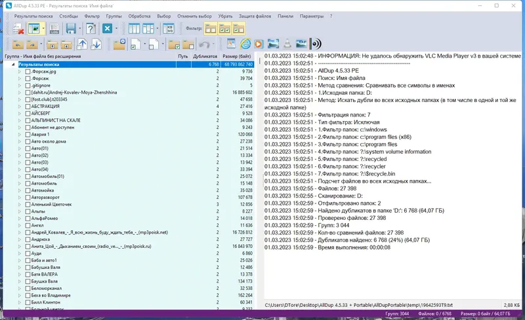Check the box for .Форсаж.jpg

click(x=28, y=71)
